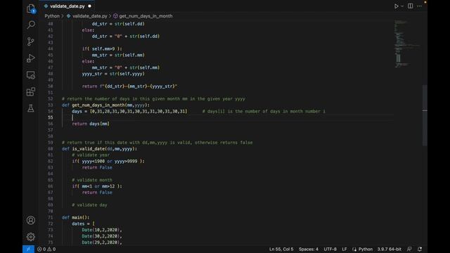Click UTF-8 encoding status item
450x253 pixels.
tap(330, 249)
